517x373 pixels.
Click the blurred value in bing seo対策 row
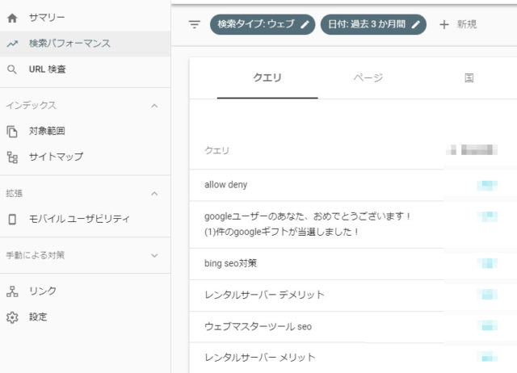click(487, 264)
